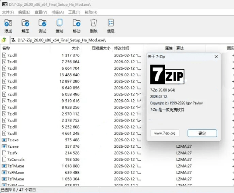Click the Copyright 1999-2026 Igor Pavlov text
The image size is (234, 193).
[176, 103]
